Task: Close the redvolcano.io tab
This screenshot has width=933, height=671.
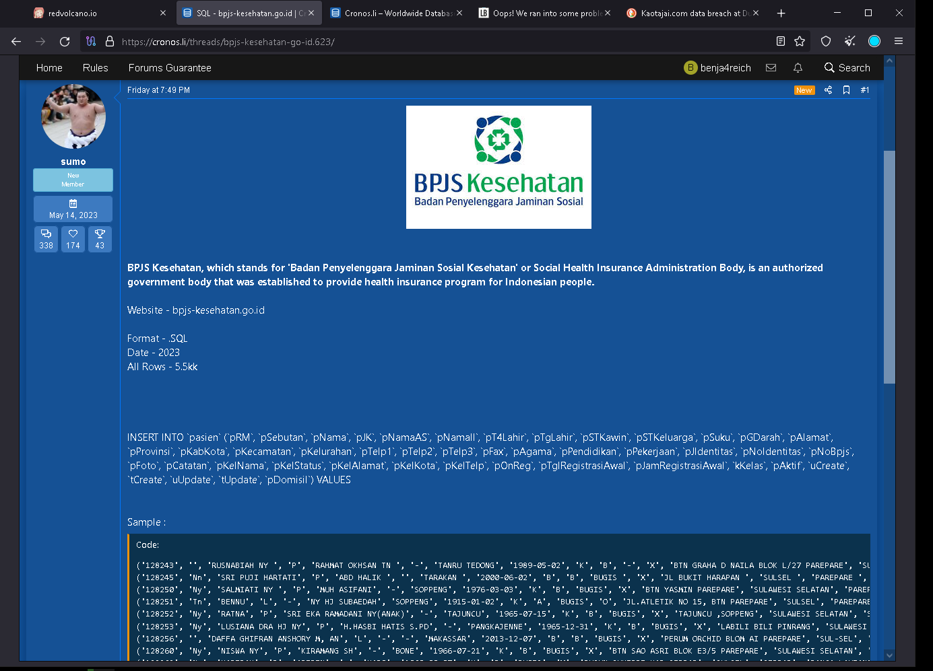Action: (163, 13)
